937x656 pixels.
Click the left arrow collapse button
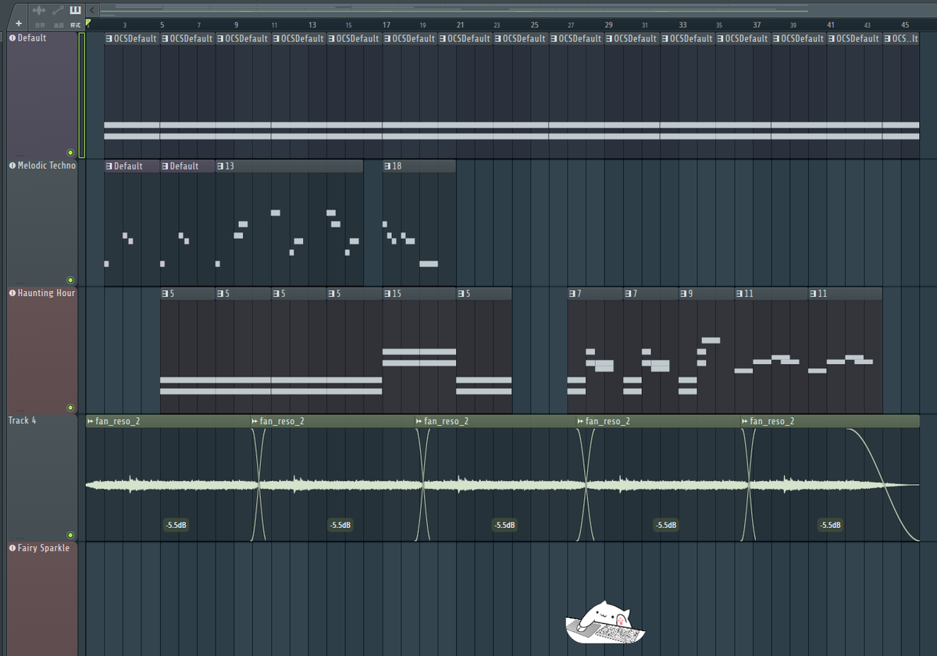(x=92, y=9)
